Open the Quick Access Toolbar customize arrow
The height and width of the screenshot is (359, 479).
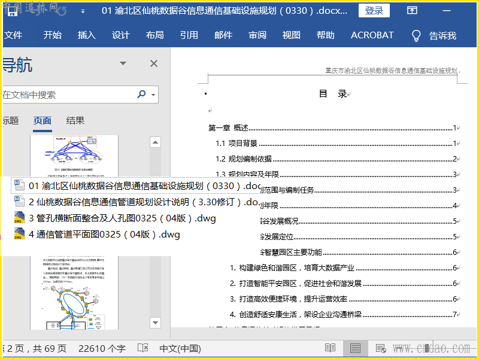tap(83, 11)
